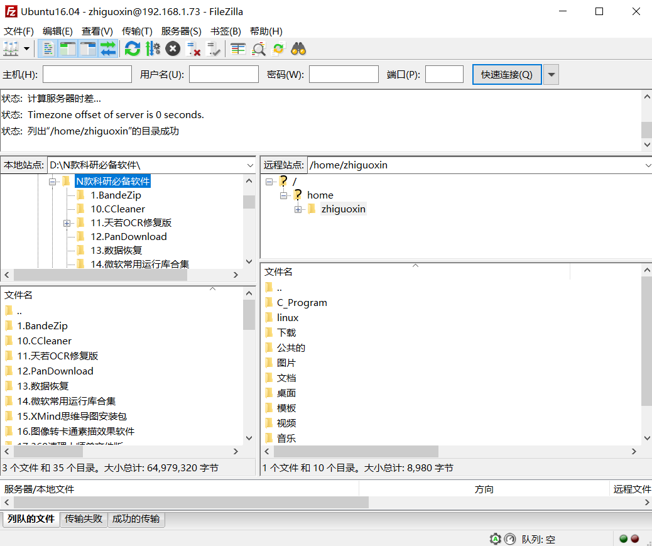
Task: Toggle local directory tree display
Action: [68, 49]
